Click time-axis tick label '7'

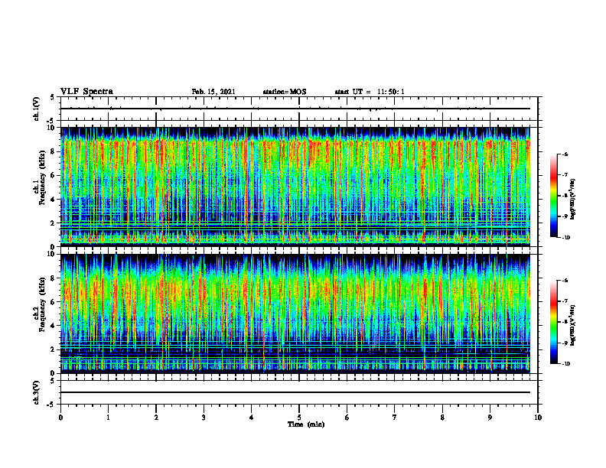coord(395,418)
